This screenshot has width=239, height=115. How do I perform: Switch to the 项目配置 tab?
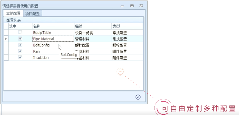coord(32,14)
